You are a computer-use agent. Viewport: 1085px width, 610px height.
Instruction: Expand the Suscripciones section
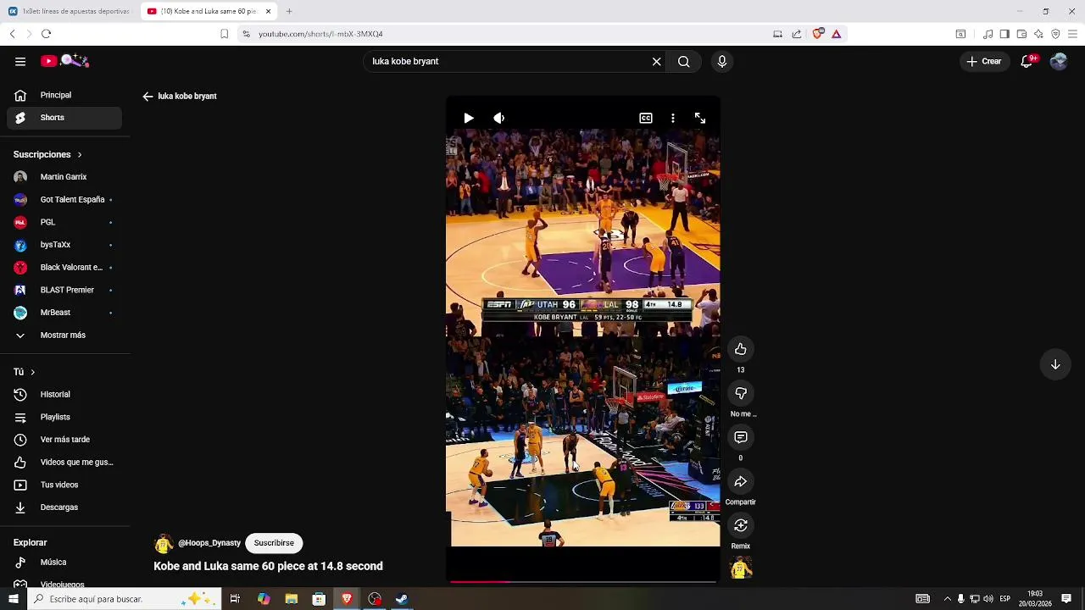pyautogui.click(x=47, y=155)
